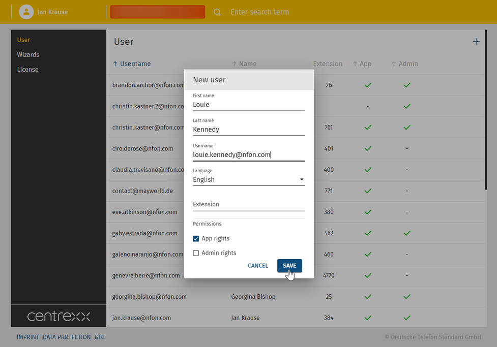
Task: Open the Language dropdown showing English
Action: [249, 179]
